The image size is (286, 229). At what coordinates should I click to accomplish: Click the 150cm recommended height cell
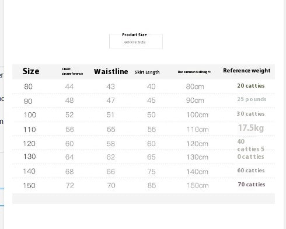tap(197, 185)
